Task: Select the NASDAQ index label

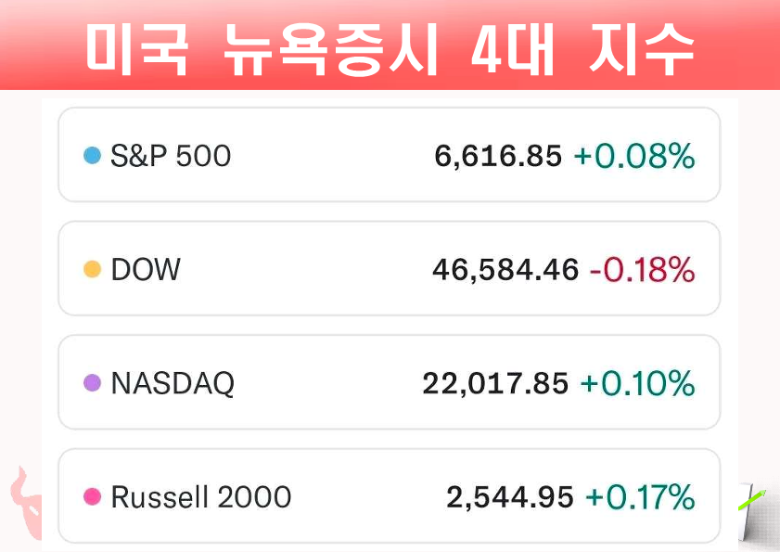Action: pos(173,383)
